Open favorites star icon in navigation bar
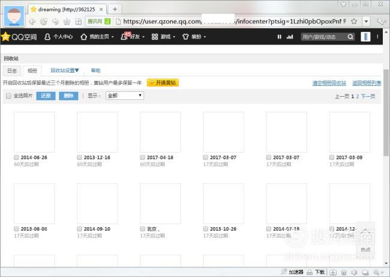The width and height of the screenshot is (390, 277). click(67, 22)
